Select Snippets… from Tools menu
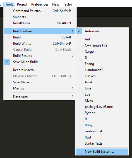Image resolution: width=132 pixels, height=158 pixels. coord(40,17)
